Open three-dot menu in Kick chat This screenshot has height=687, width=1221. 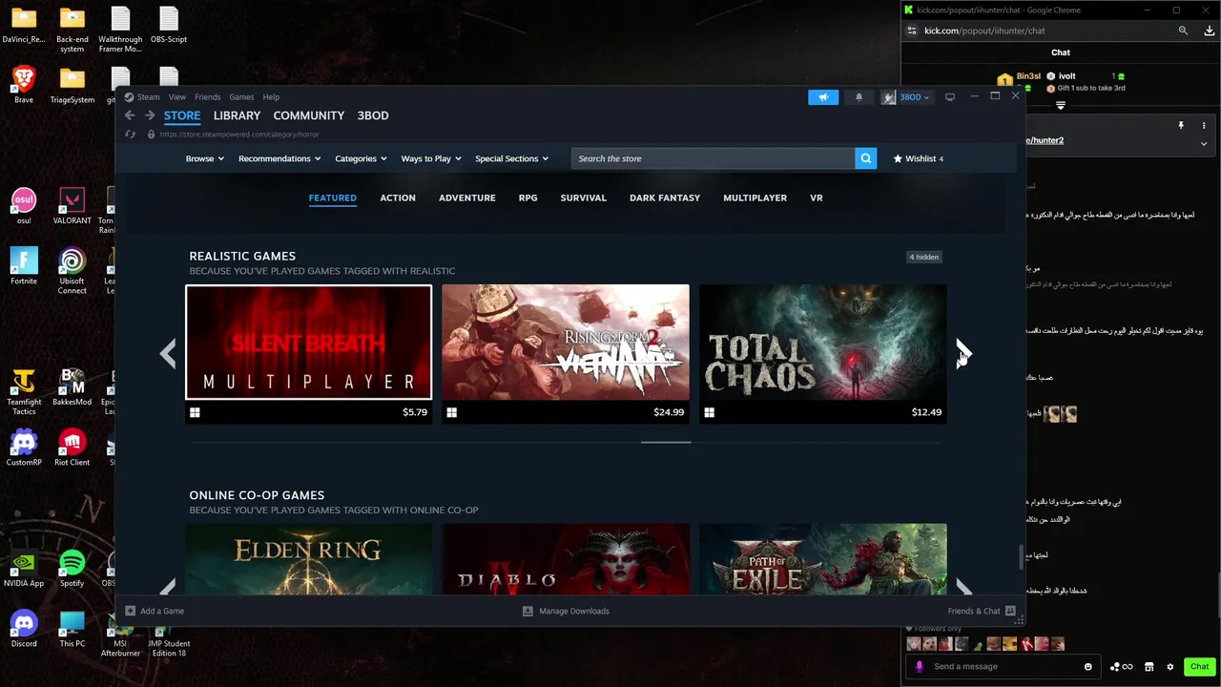coord(1204,125)
